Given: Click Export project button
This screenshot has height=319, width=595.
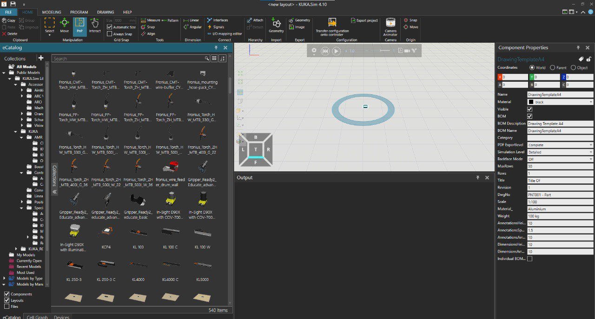Looking at the screenshot, I should pyautogui.click(x=364, y=20).
